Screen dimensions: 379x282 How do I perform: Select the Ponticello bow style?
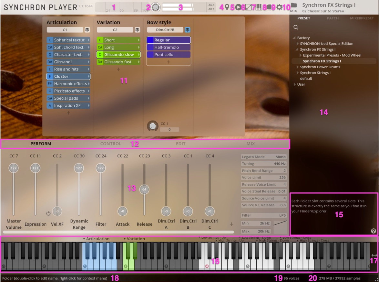click(x=169, y=55)
